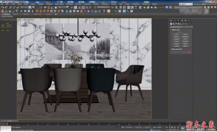Image resolution: width=217 pixels, height=132 pixels.
Task: Open the View reference coordinate system dropdown
Action: coord(61,7)
